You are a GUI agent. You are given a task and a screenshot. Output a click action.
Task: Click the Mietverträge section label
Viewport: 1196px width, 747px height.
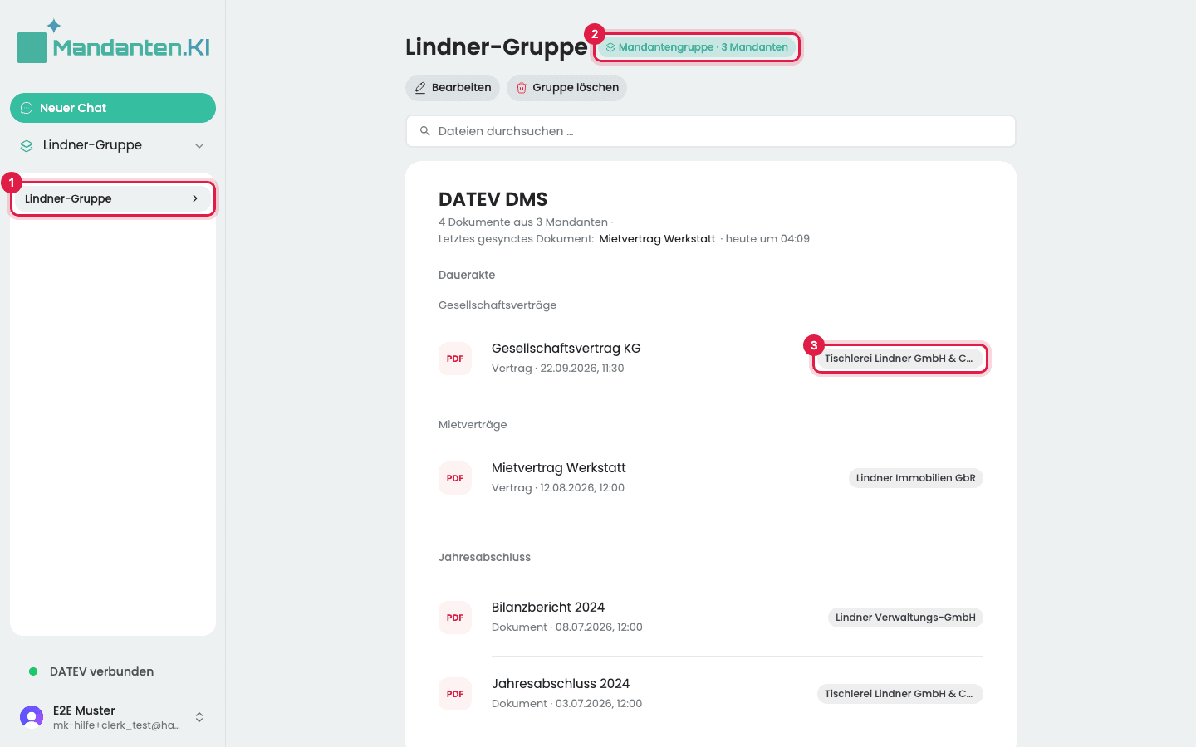click(473, 425)
